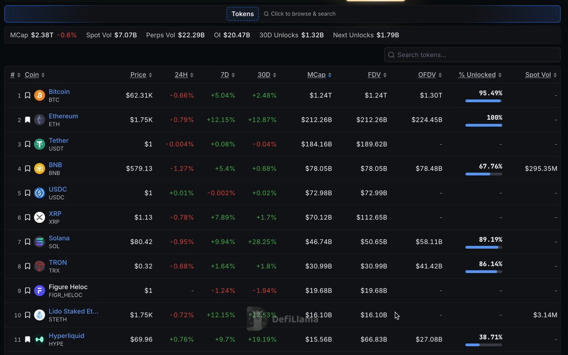The height and width of the screenshot is (355, 568).
Task: Toggle the XRP bookmark icon
Action: [27, 218]
